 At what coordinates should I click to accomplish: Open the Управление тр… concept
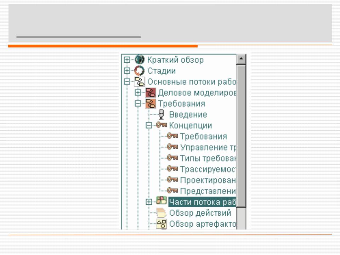(208, 147)
